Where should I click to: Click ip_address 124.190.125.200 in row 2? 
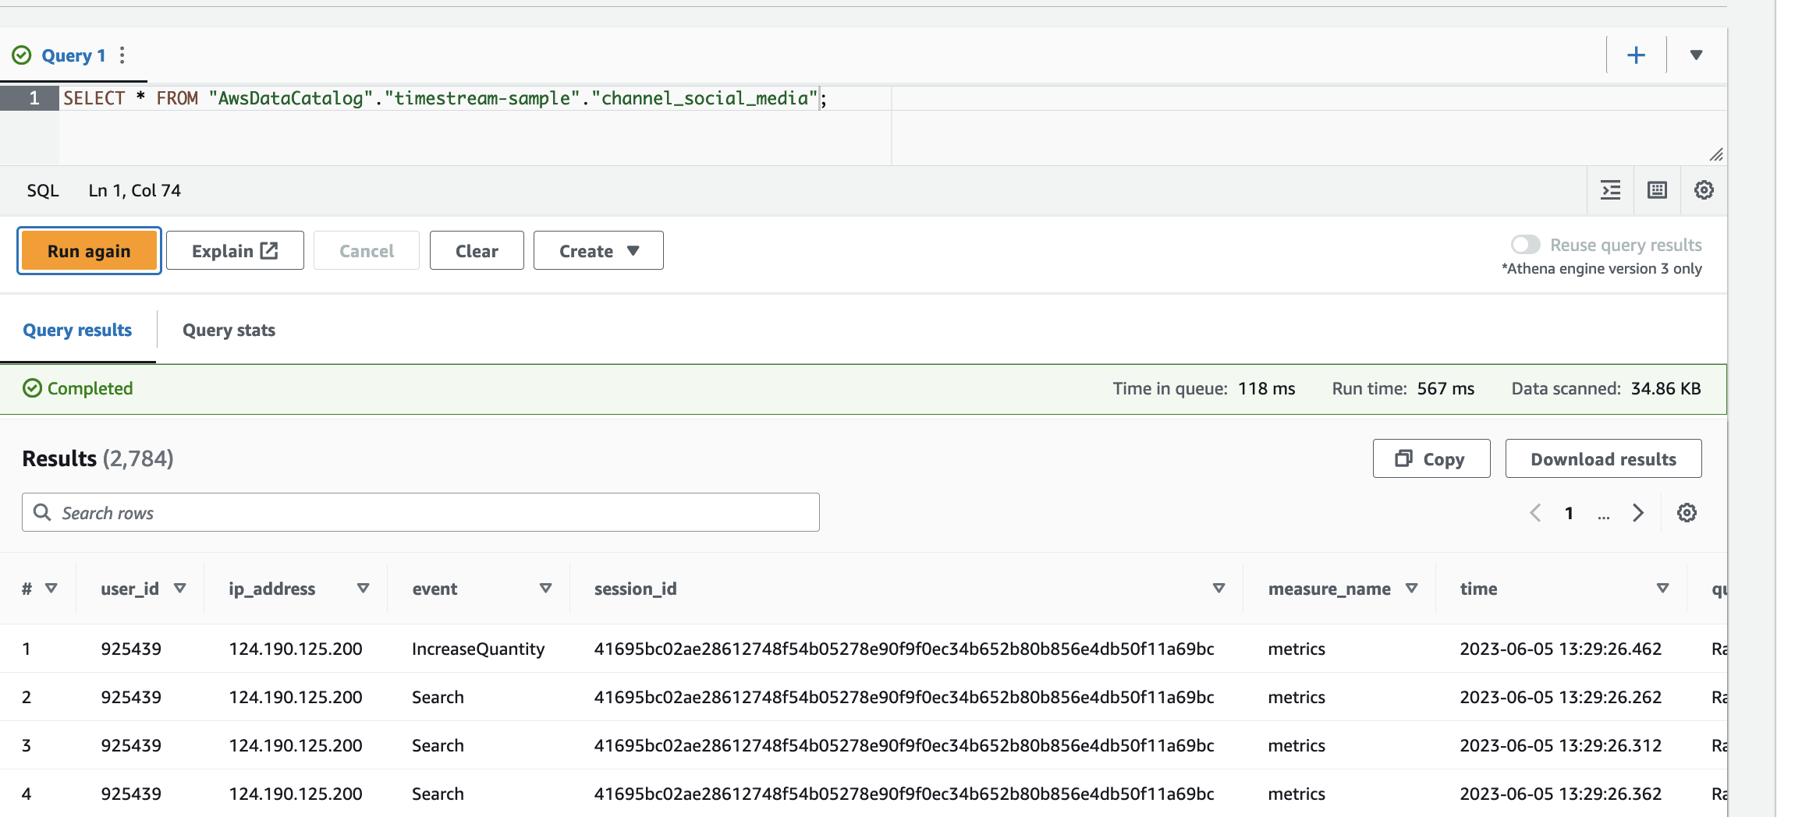[x=296, y=697]
